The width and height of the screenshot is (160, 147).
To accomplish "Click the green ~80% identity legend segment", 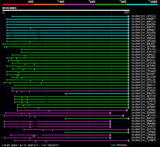I will pos(111,5).
